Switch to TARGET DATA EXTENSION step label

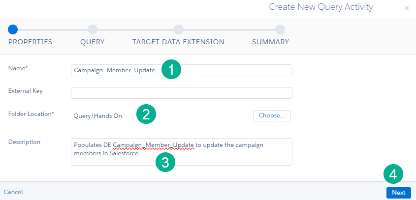(x=178, y=42)
